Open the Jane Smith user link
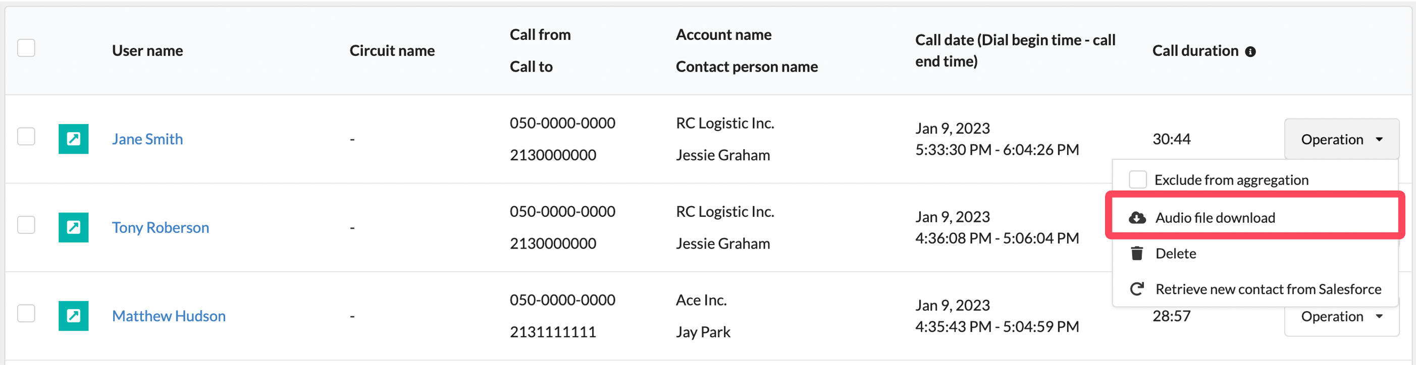The image size is (1416, 365). 147,139
